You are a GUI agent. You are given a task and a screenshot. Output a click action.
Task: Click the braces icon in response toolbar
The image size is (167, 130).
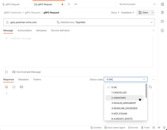point(14,87)
